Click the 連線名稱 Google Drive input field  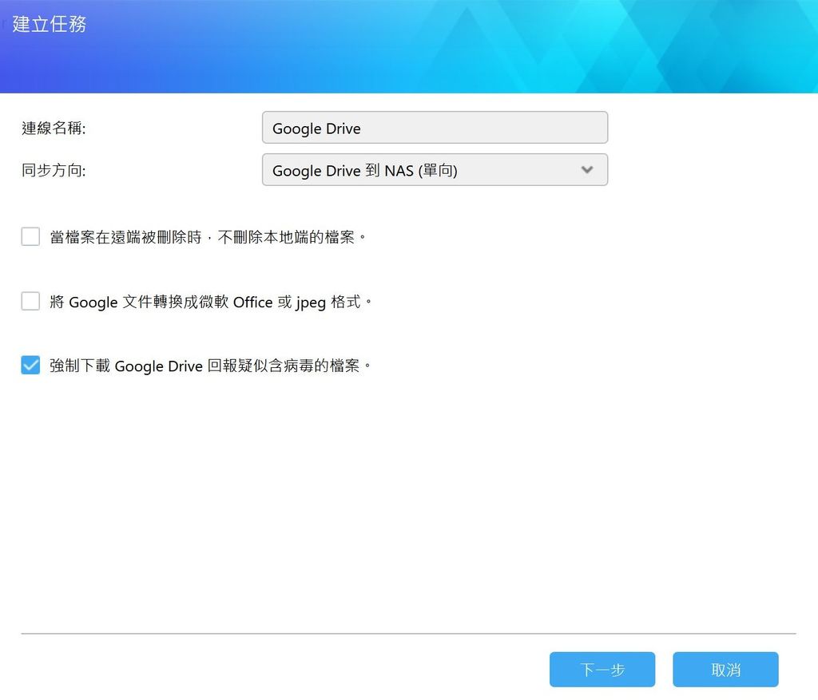pyautogui.click(x=435, y=128)
